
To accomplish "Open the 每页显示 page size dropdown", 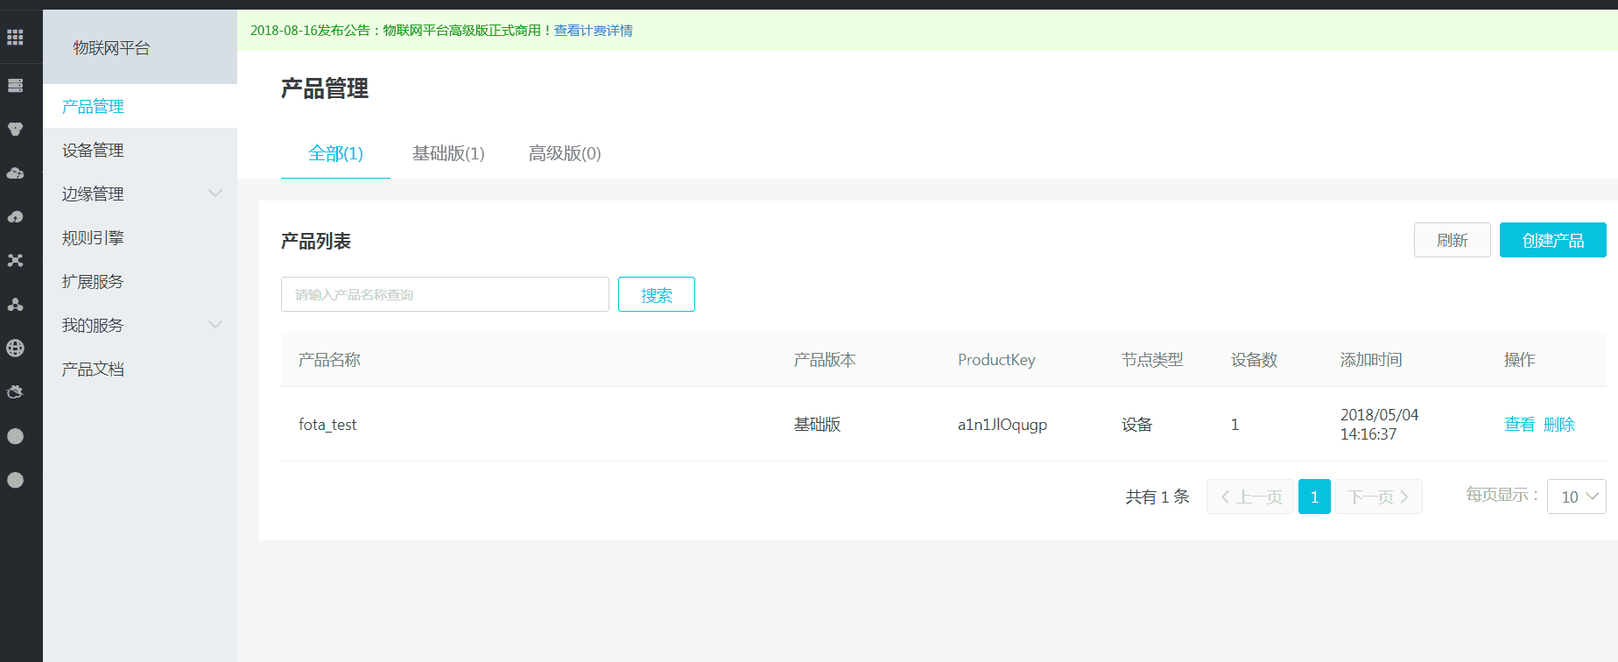I will [x=1576, y=496].
